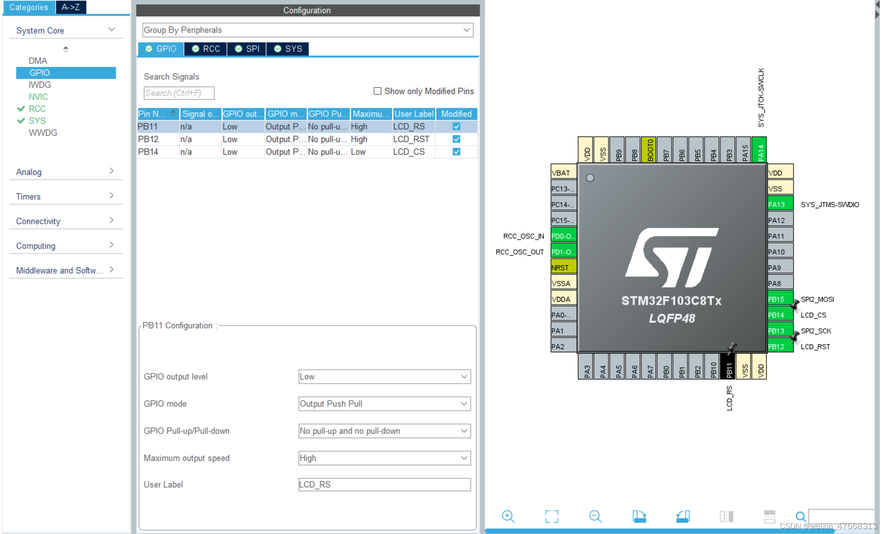Click the zoom out magnifier icon
Viewport: 884px width, 534px height.
pyautogui.click(x=595, y=516)
